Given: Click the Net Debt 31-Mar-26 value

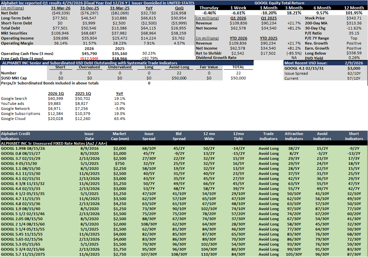Looking at the screenshot, I should (61, 13).
